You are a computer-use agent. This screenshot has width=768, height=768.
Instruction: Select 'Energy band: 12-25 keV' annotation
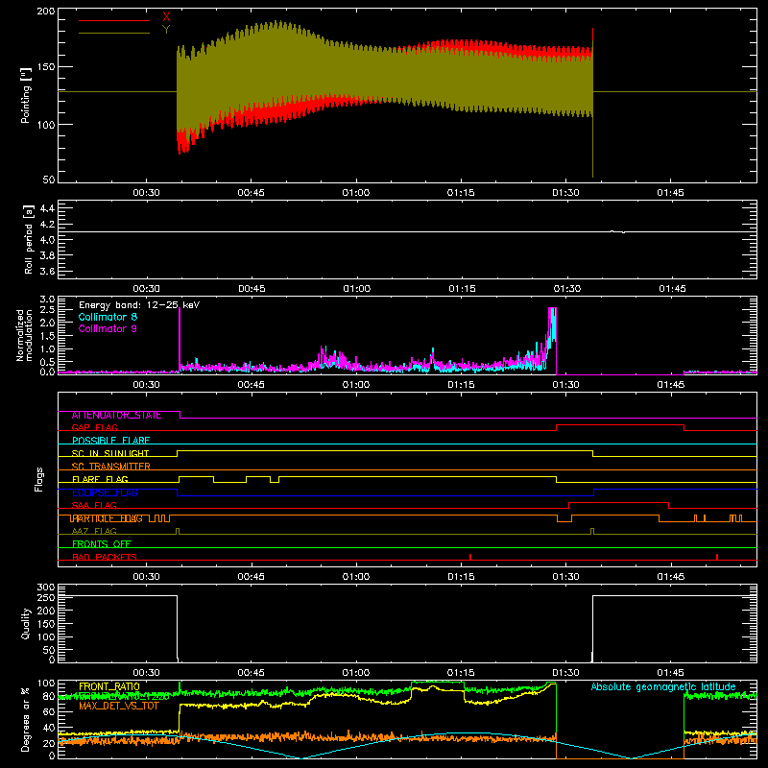(x=139, y=305)
